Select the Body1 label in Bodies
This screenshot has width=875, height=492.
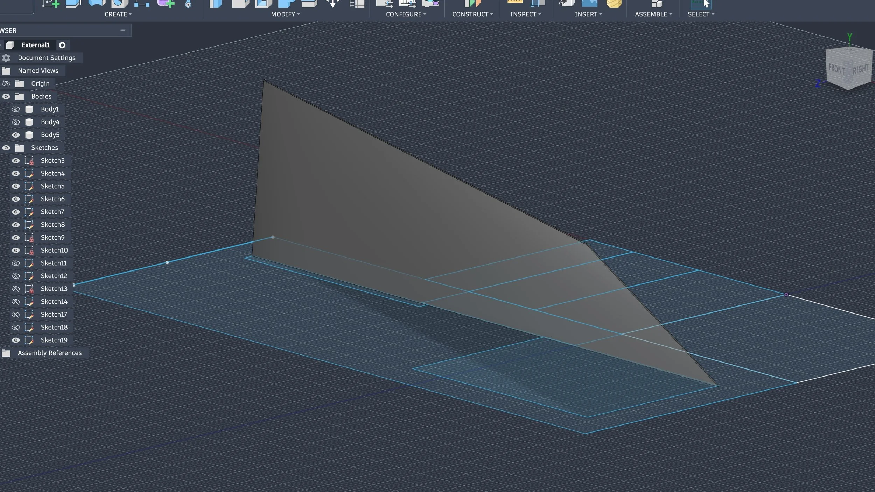(50, 109)
